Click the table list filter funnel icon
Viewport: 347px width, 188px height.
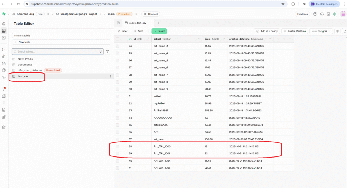click(107, 51)
